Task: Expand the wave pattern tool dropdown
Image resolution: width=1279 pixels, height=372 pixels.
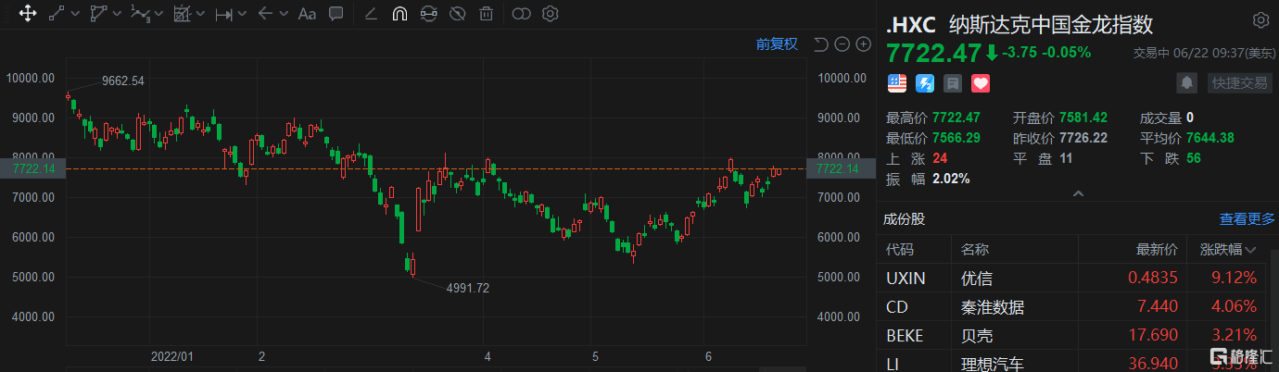Action: 158,14
